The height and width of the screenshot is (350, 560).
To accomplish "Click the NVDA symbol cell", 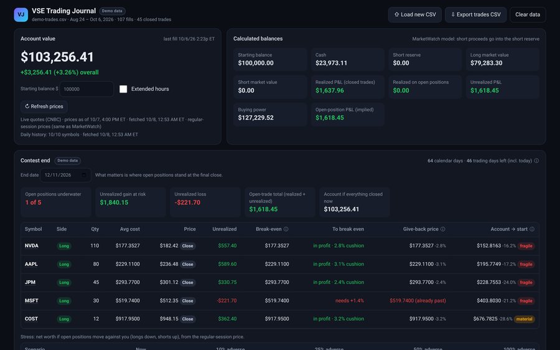I will (32, 245).
